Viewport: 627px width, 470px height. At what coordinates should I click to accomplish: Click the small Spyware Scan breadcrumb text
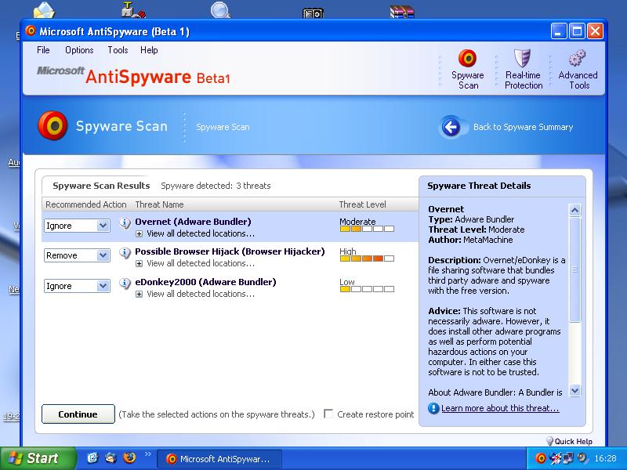223,127
